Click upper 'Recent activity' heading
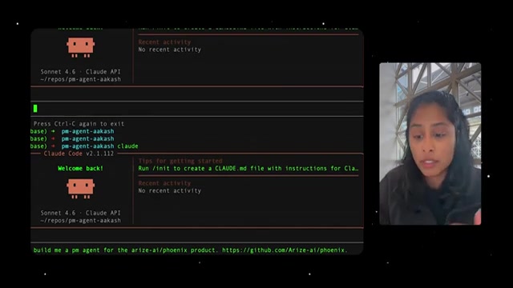 (x=164, y=42)
